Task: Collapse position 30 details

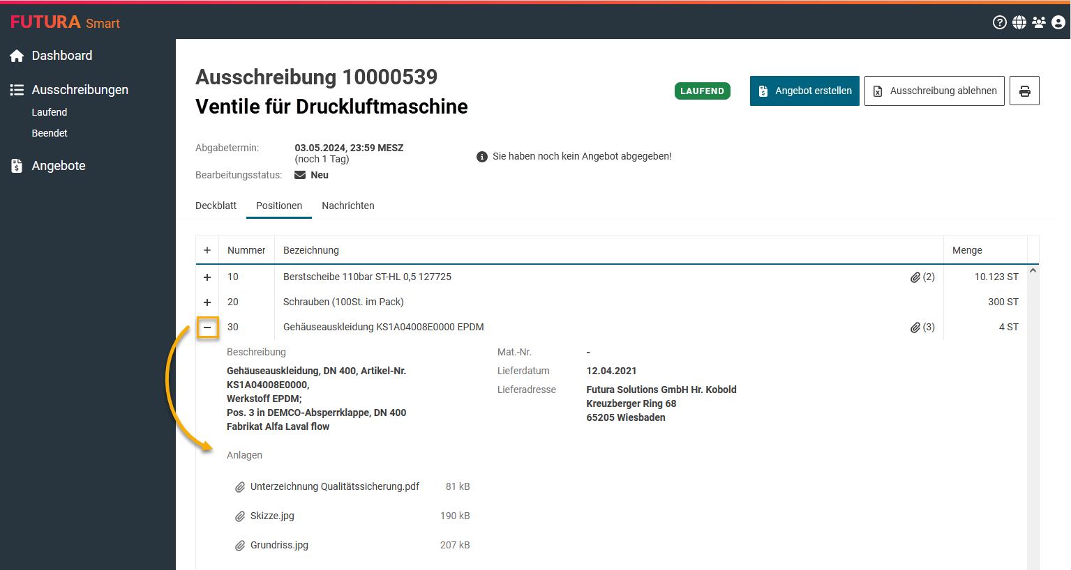Action: [207, 328]
